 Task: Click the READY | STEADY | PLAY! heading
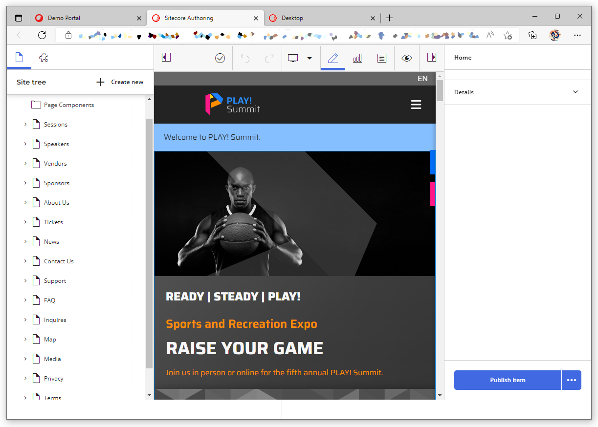[233, 297]
